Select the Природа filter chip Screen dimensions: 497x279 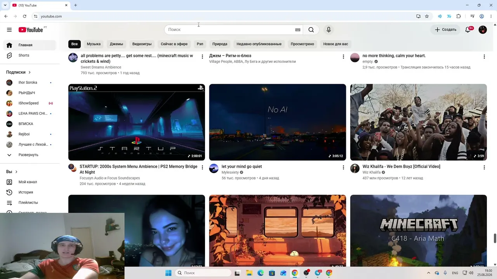[220, 44]
